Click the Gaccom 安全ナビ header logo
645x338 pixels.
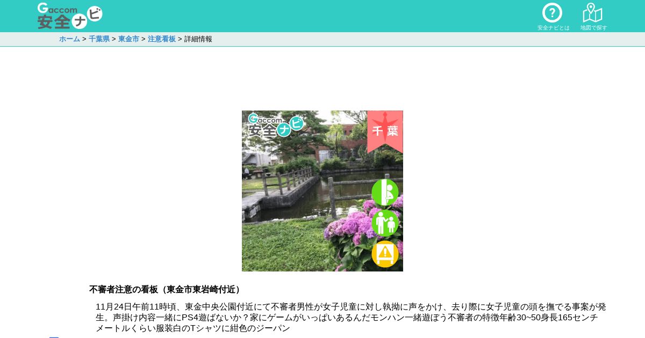pyautogui.click(x=70, y=16)
